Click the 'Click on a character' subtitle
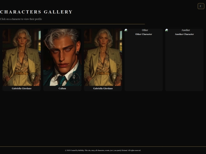Image resolution: width=206 pixels, height=154 pixels. pos(21,19)
